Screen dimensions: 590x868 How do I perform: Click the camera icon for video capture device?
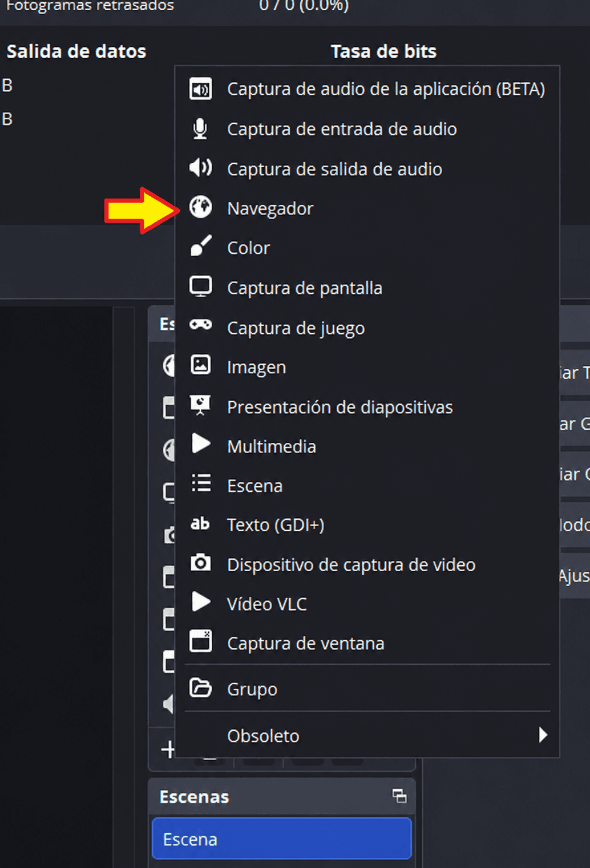pos(200,563)
